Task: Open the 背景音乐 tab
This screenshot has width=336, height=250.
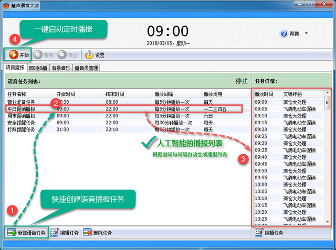Action: click(61, 68)
